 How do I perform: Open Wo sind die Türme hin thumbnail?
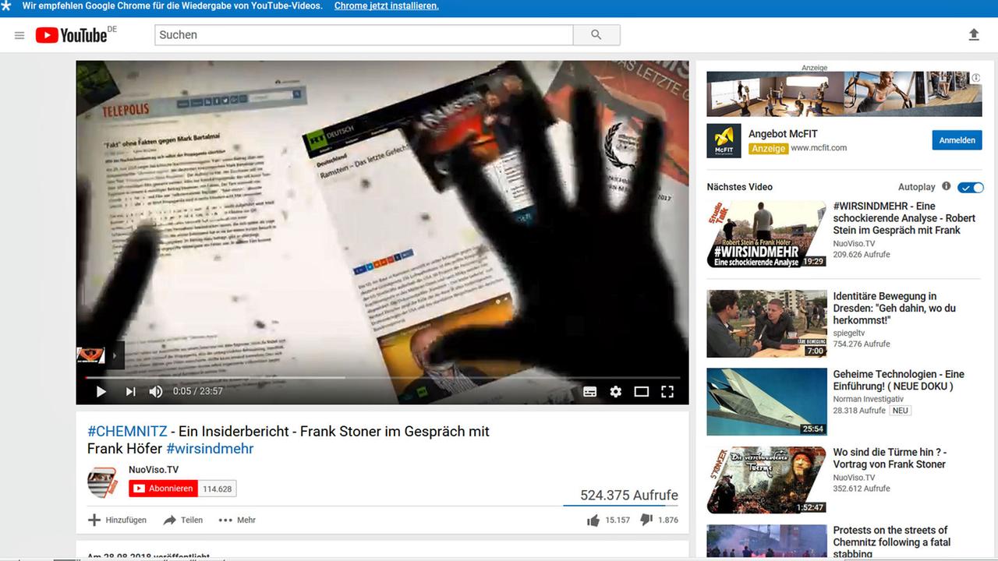click(766, 480)
